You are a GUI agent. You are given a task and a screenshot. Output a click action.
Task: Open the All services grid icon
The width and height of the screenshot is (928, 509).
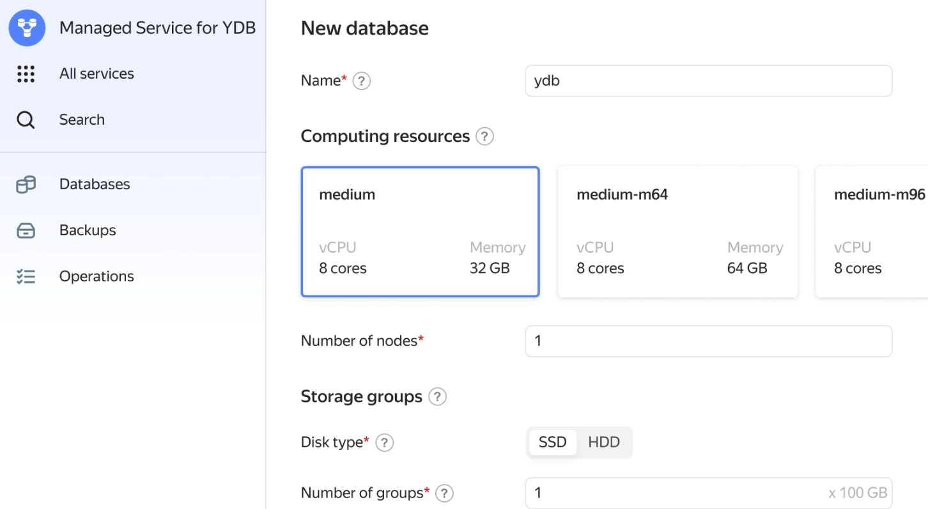26,74
